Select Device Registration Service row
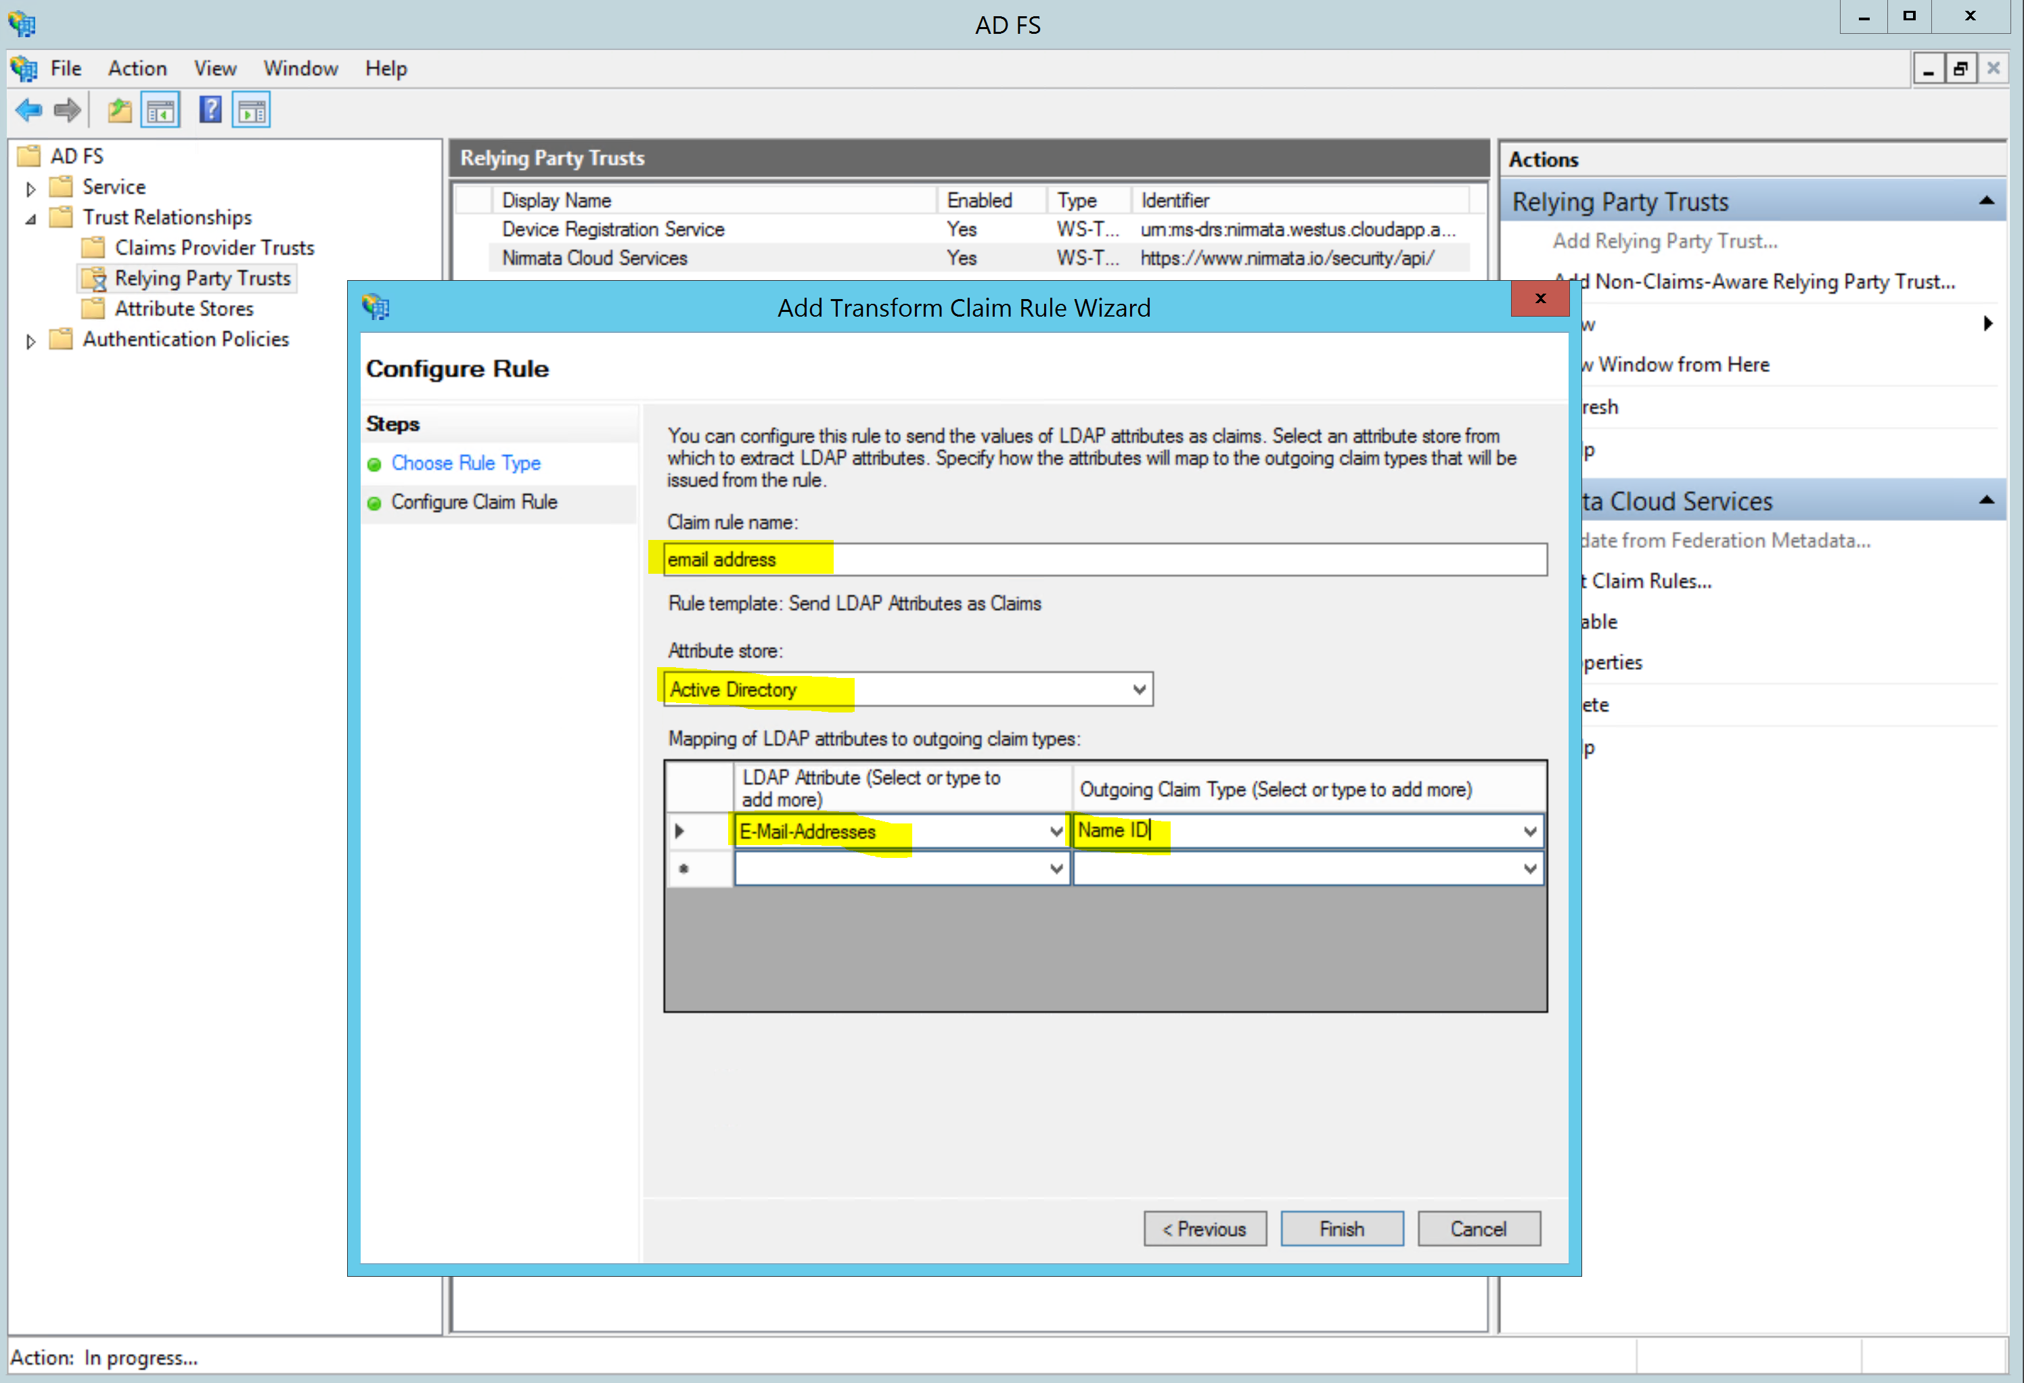The height and width of the screenshot is (1383, 2024). (979, 229)
